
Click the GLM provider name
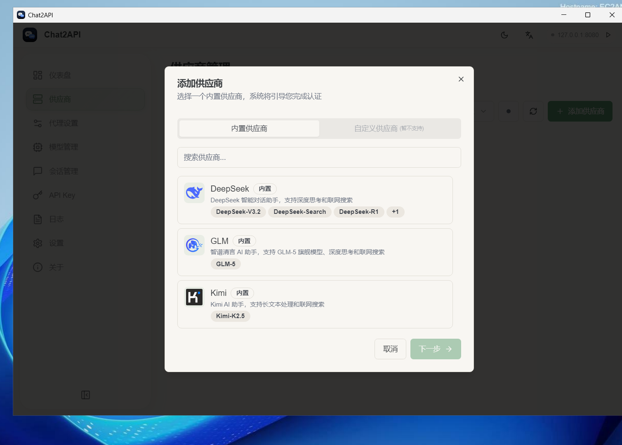tap(219, 241)
